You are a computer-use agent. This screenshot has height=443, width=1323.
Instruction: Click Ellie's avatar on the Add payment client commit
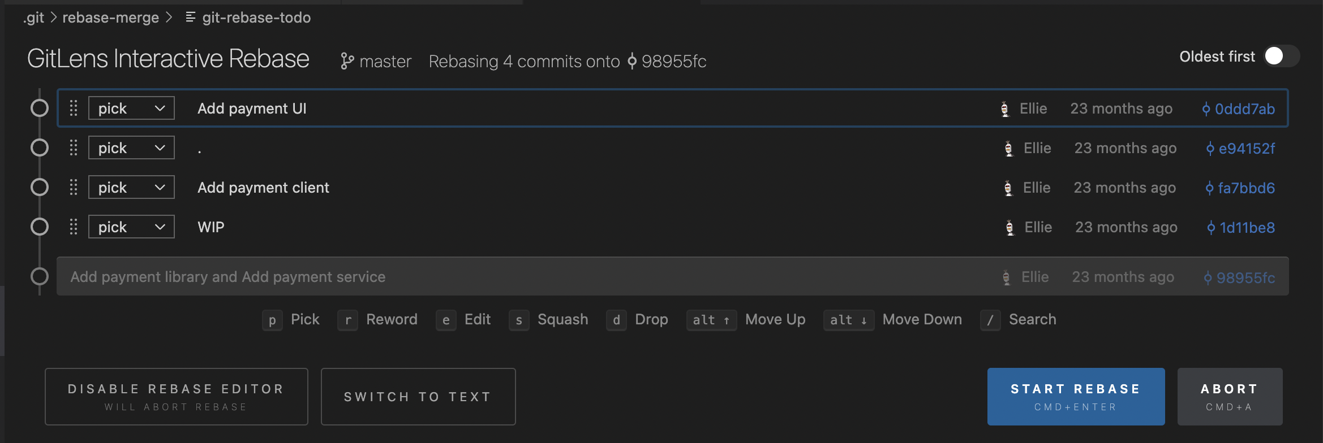(x=1008, y=187)
